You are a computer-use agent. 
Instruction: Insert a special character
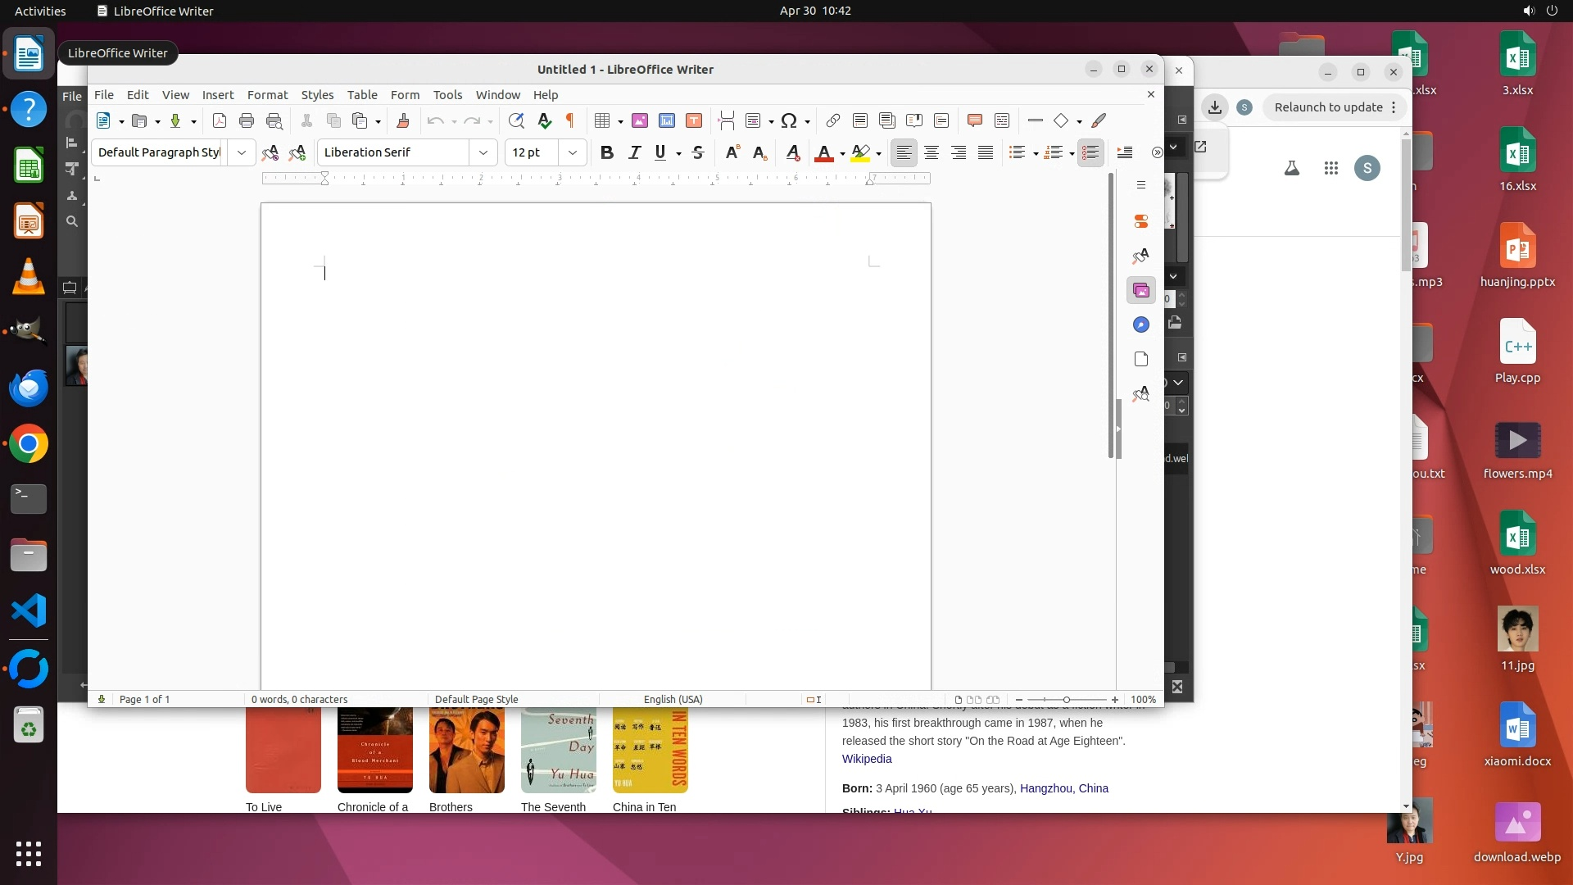789,121
